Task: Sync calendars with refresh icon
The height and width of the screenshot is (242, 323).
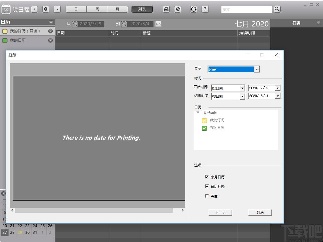Action: pos(193,9)
